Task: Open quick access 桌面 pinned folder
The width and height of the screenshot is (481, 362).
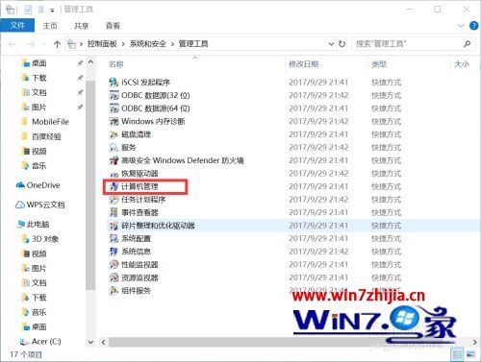Action: [x=34, y=63]
